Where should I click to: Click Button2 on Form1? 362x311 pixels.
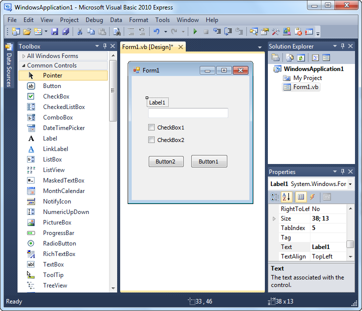tap(166, 161)
